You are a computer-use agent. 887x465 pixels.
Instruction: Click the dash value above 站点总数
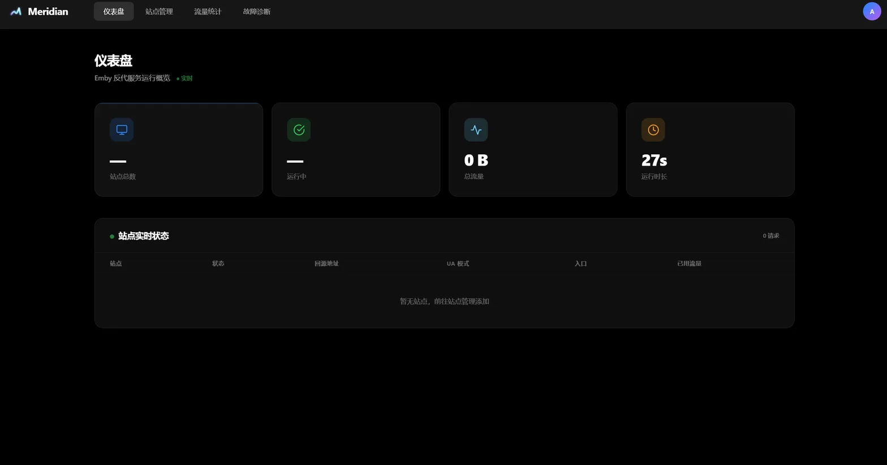coord(118,161)
